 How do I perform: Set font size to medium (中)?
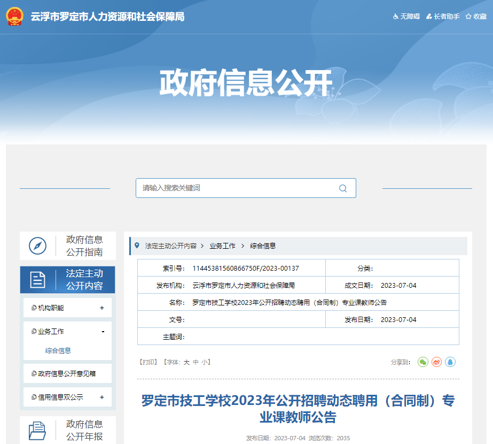point(195,362)
